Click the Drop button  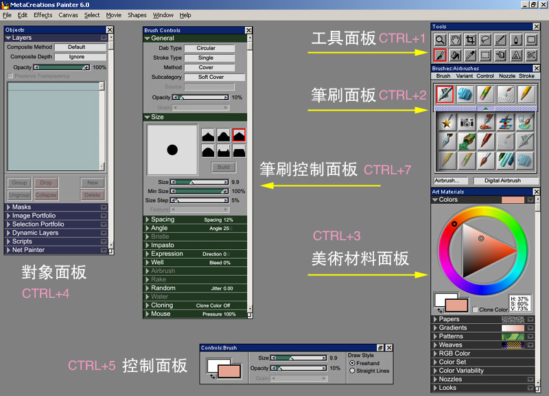[46, 183]
